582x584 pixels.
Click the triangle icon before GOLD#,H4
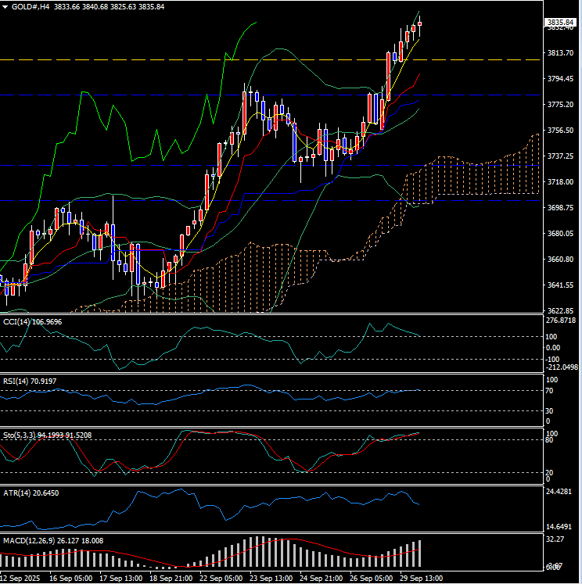point(5,6)
